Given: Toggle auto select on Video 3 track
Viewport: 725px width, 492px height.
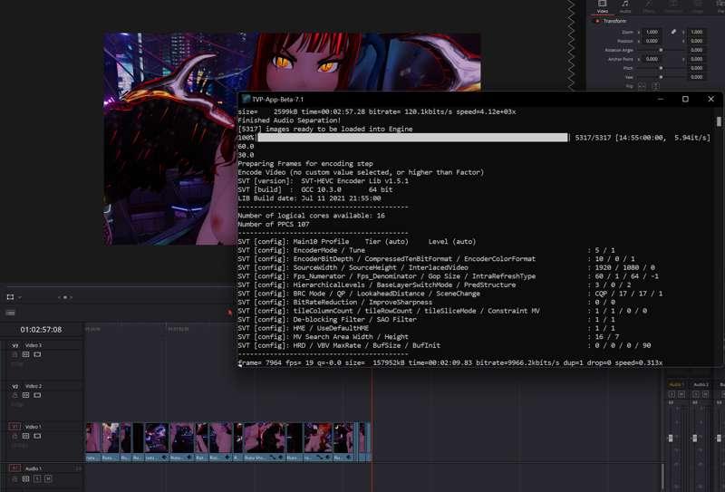Looking at the screenshot, I should pyautogui.click(x=26, y=354).
